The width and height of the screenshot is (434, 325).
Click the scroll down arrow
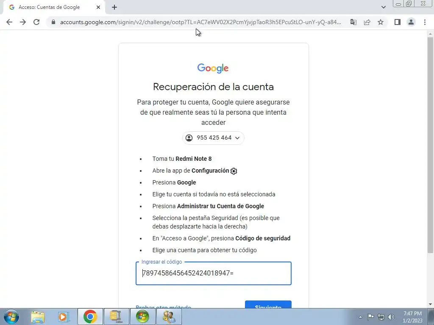[431, 304]
